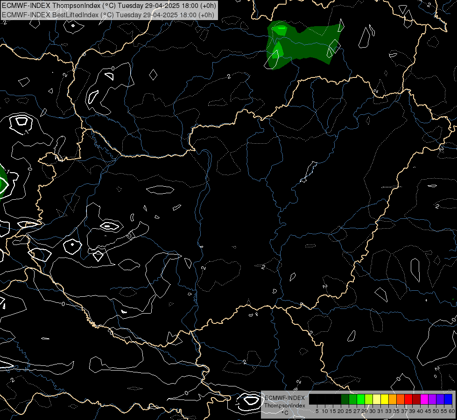Click the medium green 25-27 legend swatch
The width and height of the screenshot is (457, 420).
pyautogui.click(x=353, y=399)
